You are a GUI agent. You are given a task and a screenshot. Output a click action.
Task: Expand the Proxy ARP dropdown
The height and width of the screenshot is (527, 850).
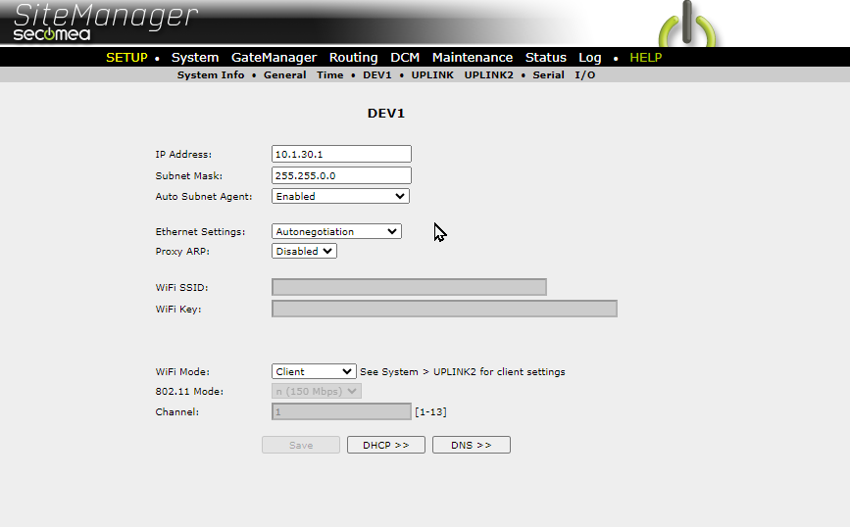click(304, 251)
